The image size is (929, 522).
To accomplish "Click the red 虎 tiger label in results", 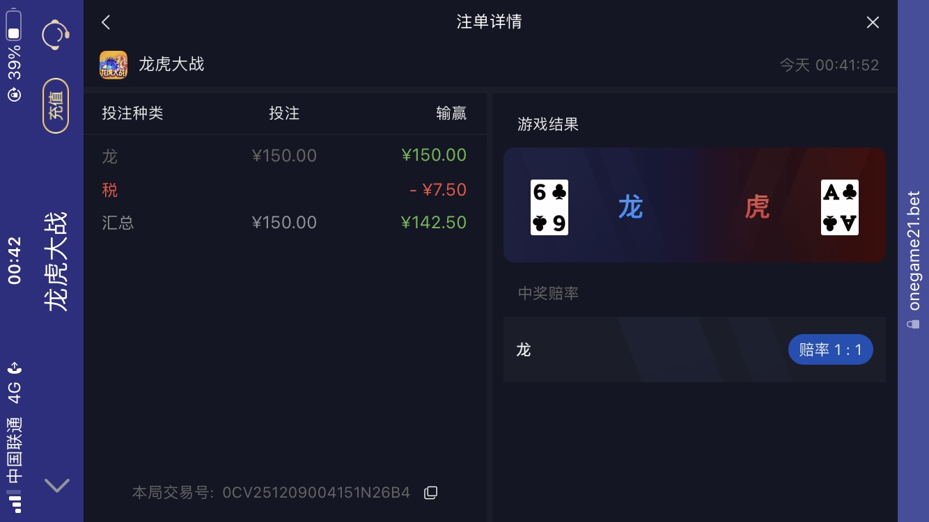I will click(757, 207).
